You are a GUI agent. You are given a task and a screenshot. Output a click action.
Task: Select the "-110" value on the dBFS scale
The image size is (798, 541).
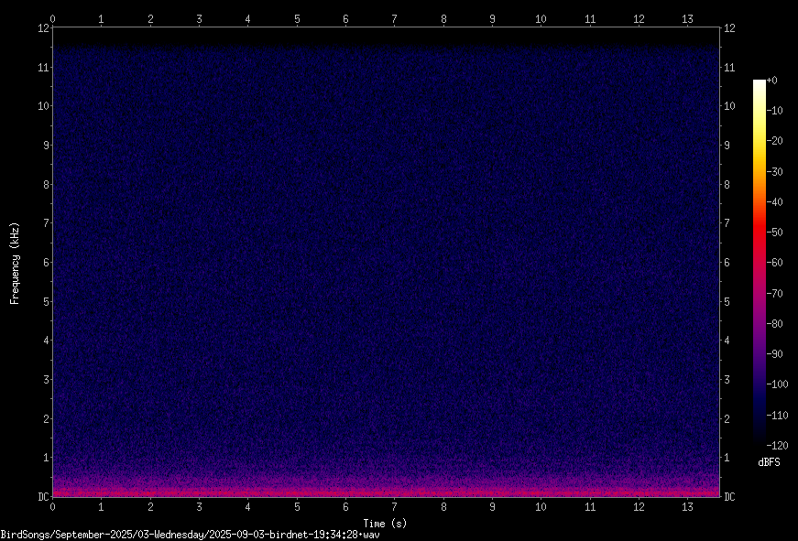pyautogui.click(x=778, y=416)
